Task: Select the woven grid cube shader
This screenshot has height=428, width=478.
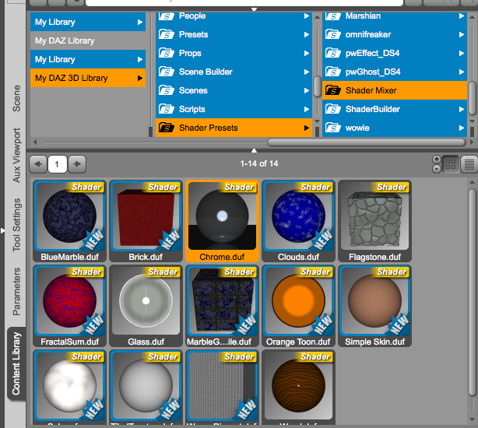Action: pos(222,387)
